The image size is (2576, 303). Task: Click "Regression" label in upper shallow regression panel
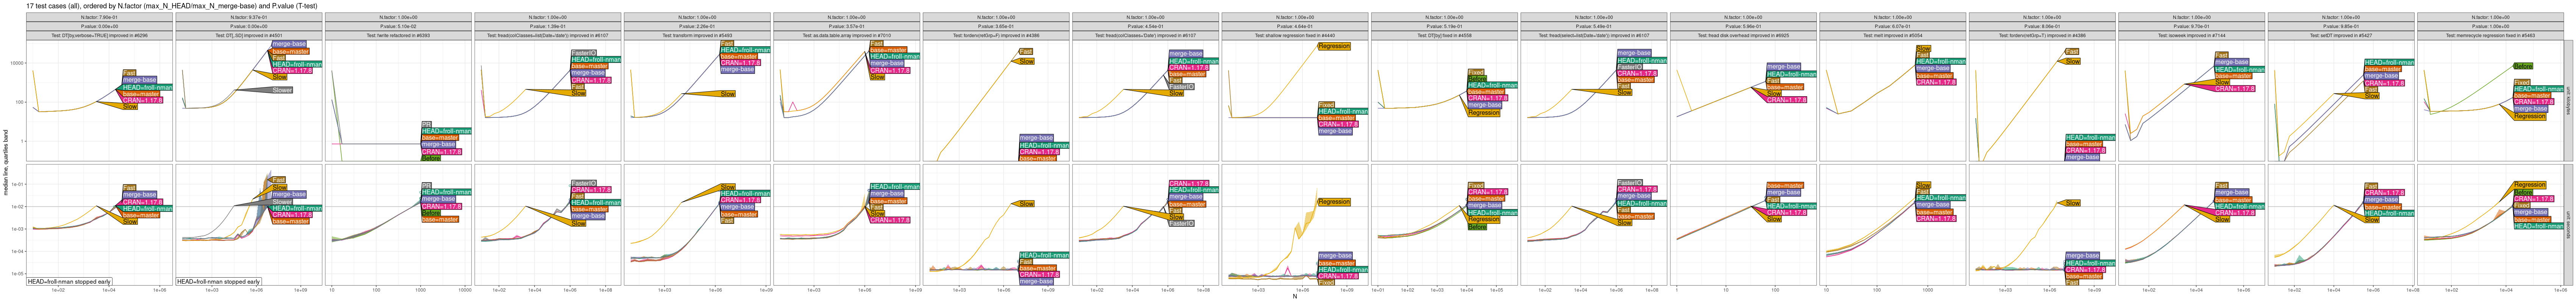click(1334, 46)
